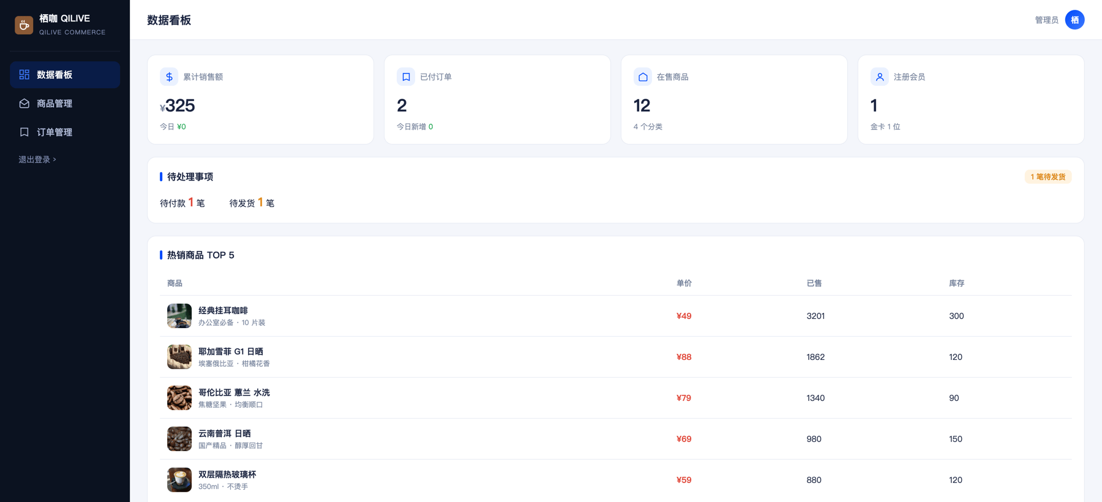The width and height of the screenshot is (1102, 502).
Task: Open 订单管理 in the sidebar
Action: [x=65, y=132]
